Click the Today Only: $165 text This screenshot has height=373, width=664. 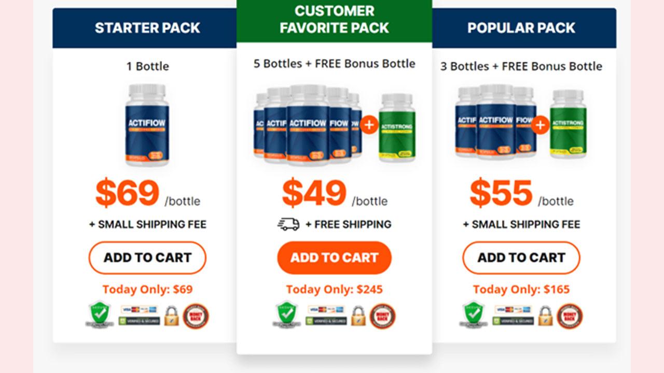(521, 290)
